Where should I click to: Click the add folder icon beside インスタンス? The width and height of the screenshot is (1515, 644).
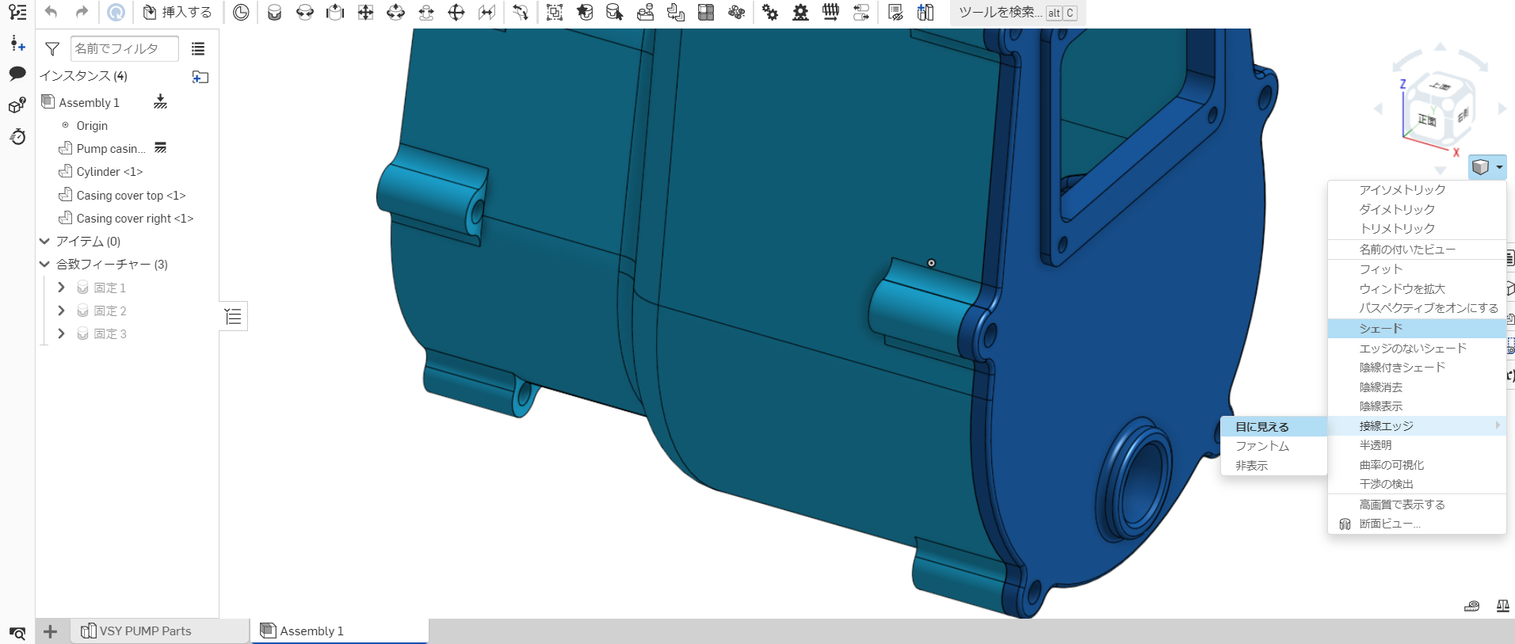200,77
